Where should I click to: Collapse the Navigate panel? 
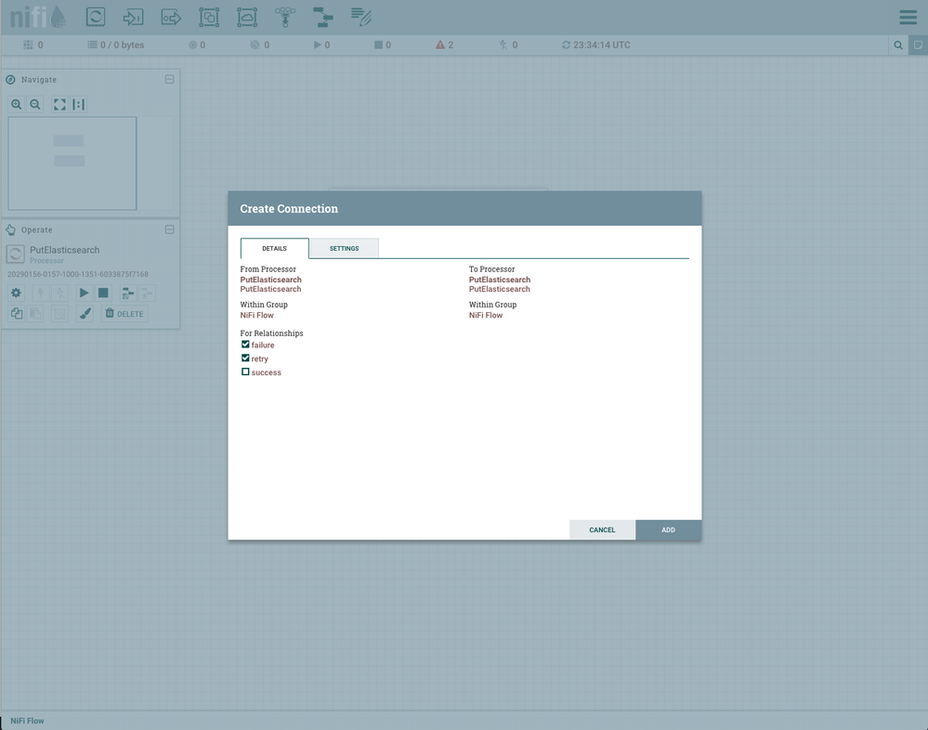(x=169, y=79)
